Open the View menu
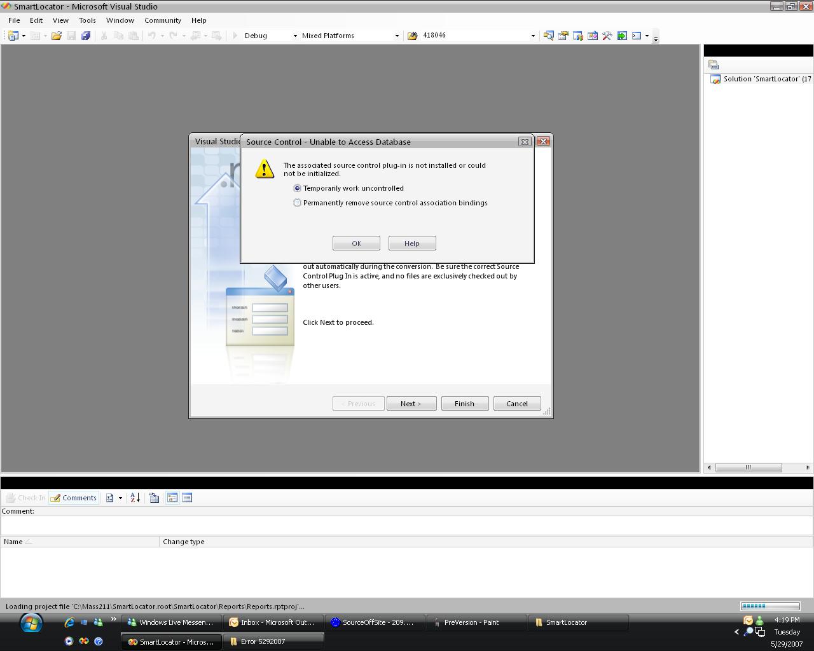Screen dimensions: 814x651 60,20
